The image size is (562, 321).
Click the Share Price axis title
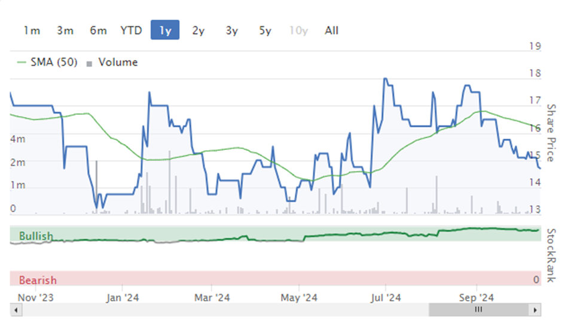[x=551, y=133]
